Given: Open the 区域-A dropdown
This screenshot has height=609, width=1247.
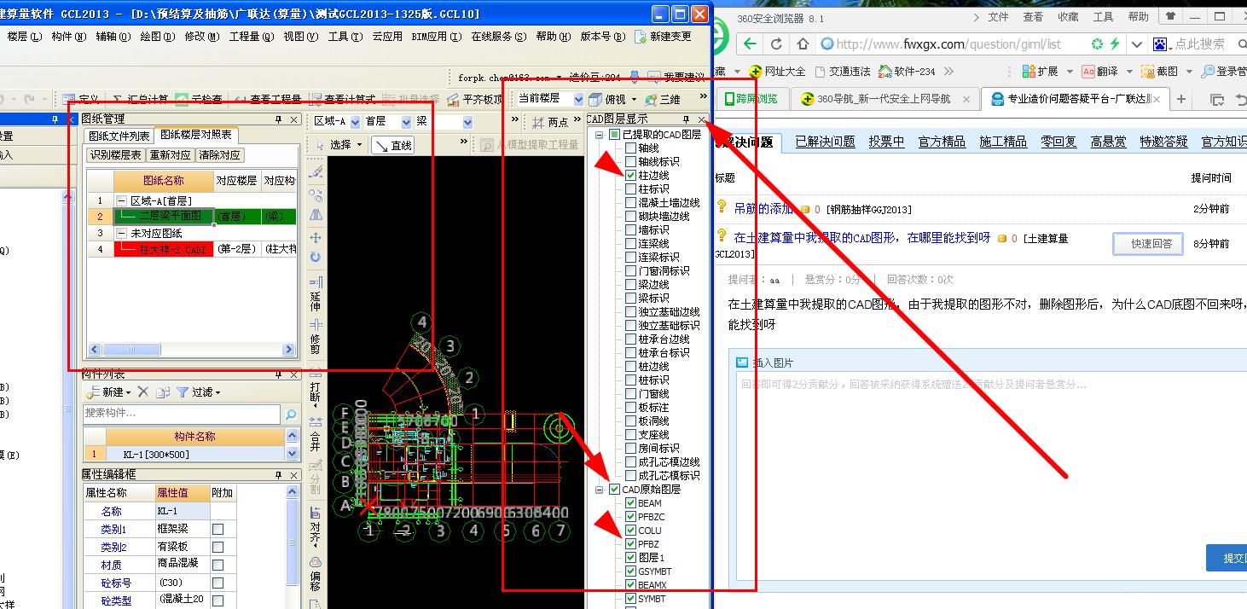Looking at the screenshot, I should pos(355,122).
